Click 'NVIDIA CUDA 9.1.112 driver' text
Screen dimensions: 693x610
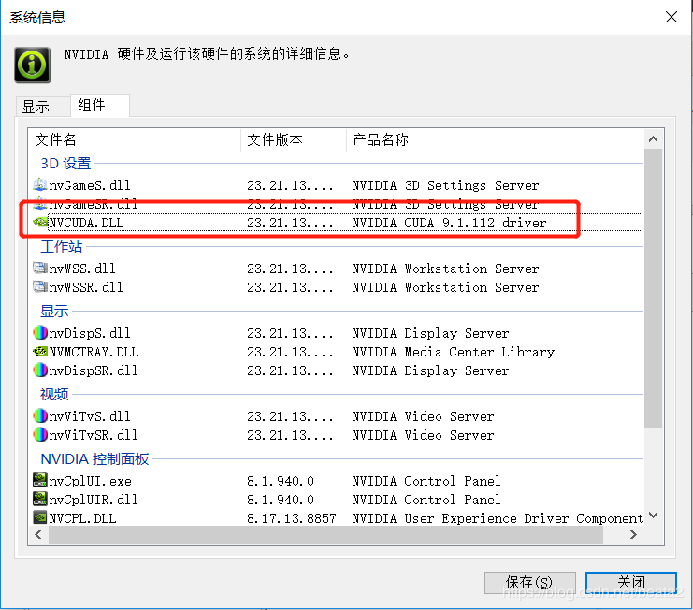tap(449, 223)
